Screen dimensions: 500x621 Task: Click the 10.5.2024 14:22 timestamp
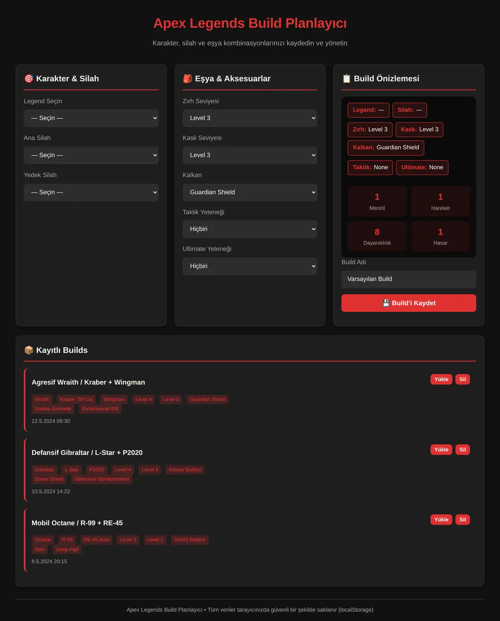(51, 492)
